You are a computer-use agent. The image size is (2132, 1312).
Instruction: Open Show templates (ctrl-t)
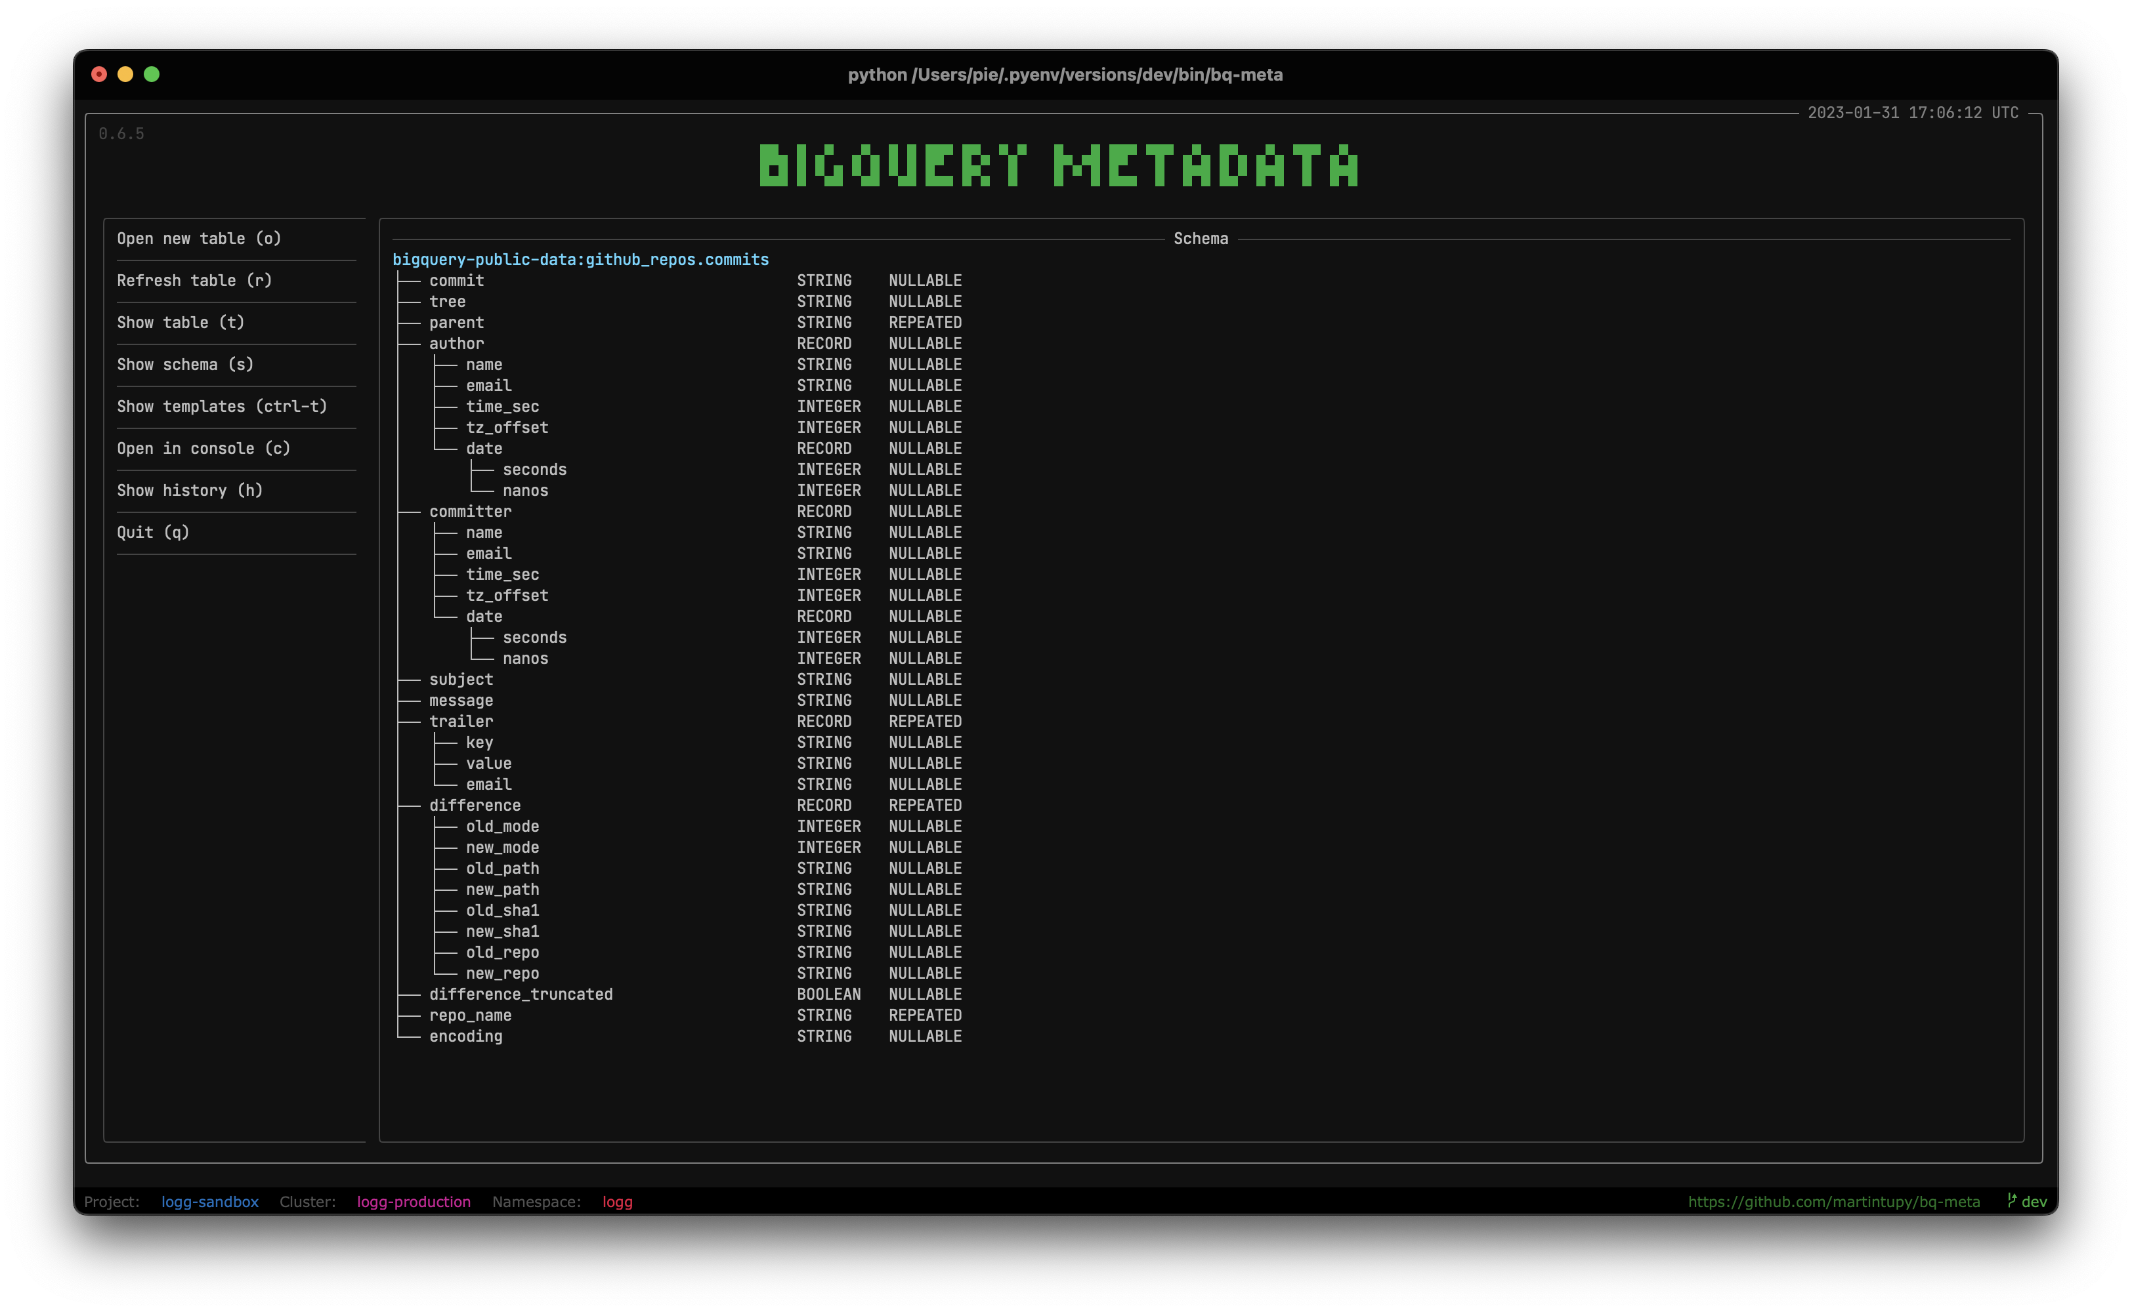tap(223, 406)
